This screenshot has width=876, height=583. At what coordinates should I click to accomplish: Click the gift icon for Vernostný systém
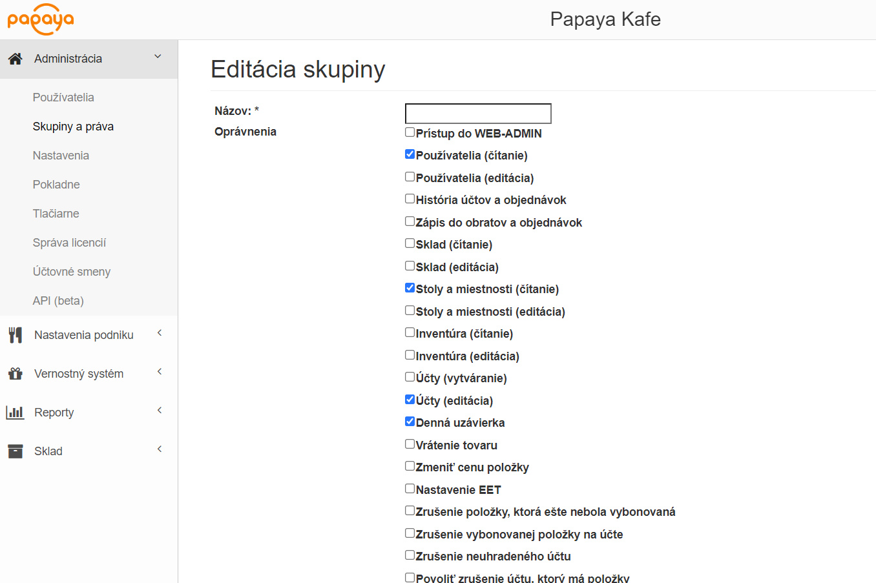(x=16, y=374)
